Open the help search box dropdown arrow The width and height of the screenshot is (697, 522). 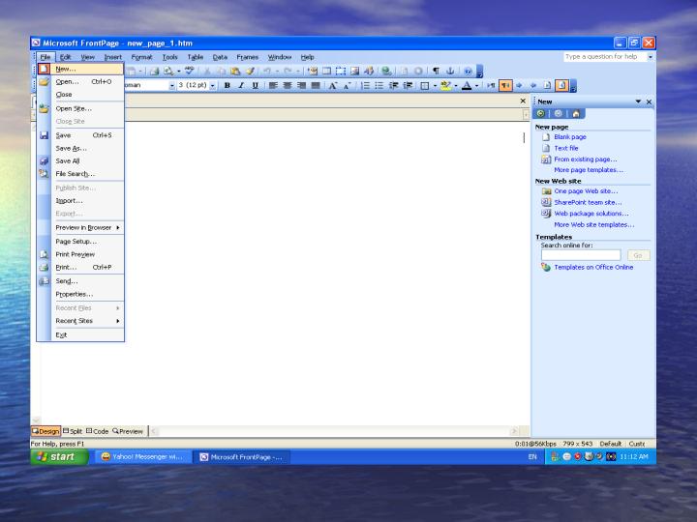pos(650,57)
